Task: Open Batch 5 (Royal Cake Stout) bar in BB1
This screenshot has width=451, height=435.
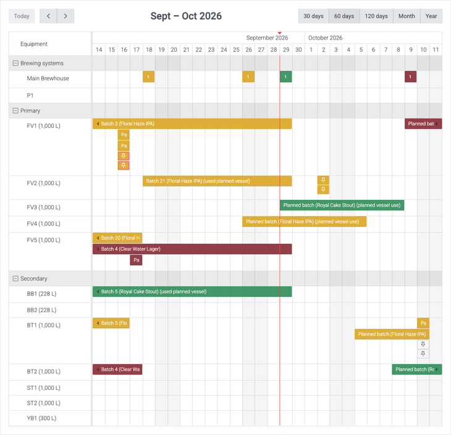Action: pyautogui.click(x=192, y=292)
